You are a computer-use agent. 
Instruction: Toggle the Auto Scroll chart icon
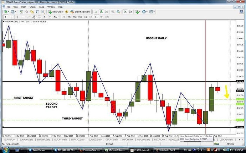125,12
